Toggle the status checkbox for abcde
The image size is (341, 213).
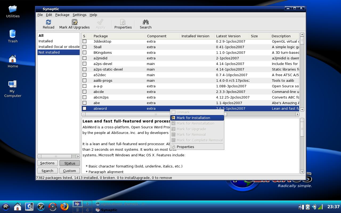pyautogui.click(x=84, y=92)
